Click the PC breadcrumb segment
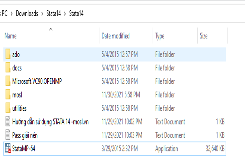Viewport: 245px width, 164px height. coord(5,13)
